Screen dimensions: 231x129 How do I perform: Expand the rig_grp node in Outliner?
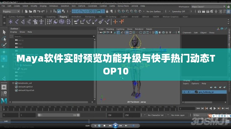(x=15, y=69)
